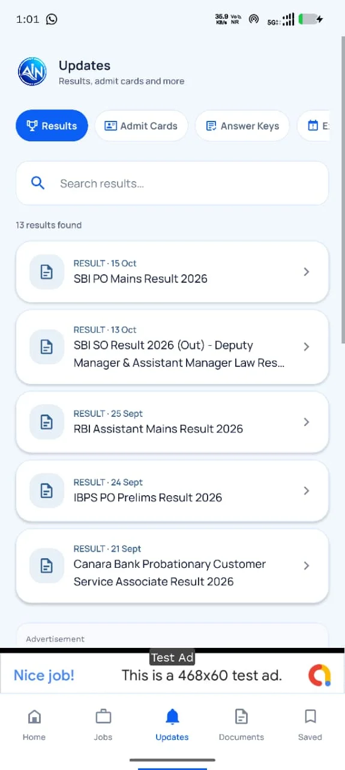Screen dimensions: 345x770
Task: Click the Advertisement label
Action: 55,639
